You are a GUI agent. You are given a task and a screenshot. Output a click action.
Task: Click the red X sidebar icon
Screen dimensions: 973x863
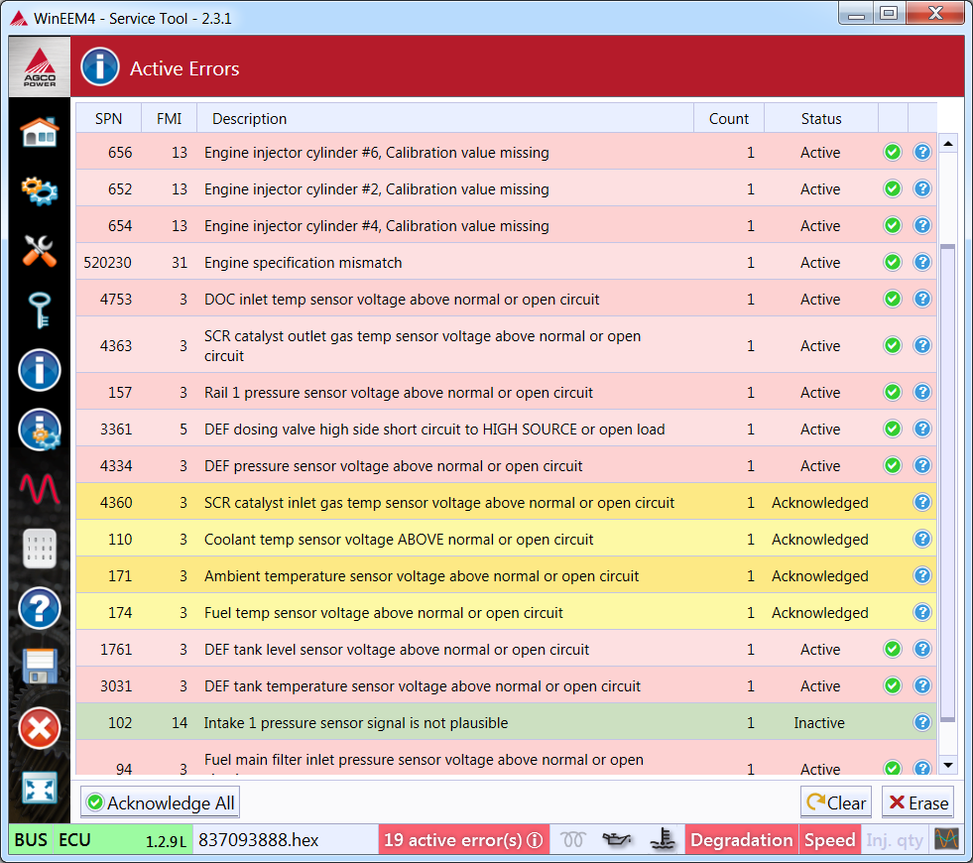(x=40, y=729)
